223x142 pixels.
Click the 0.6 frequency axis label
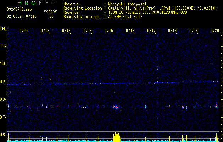[x=3, y=135]
